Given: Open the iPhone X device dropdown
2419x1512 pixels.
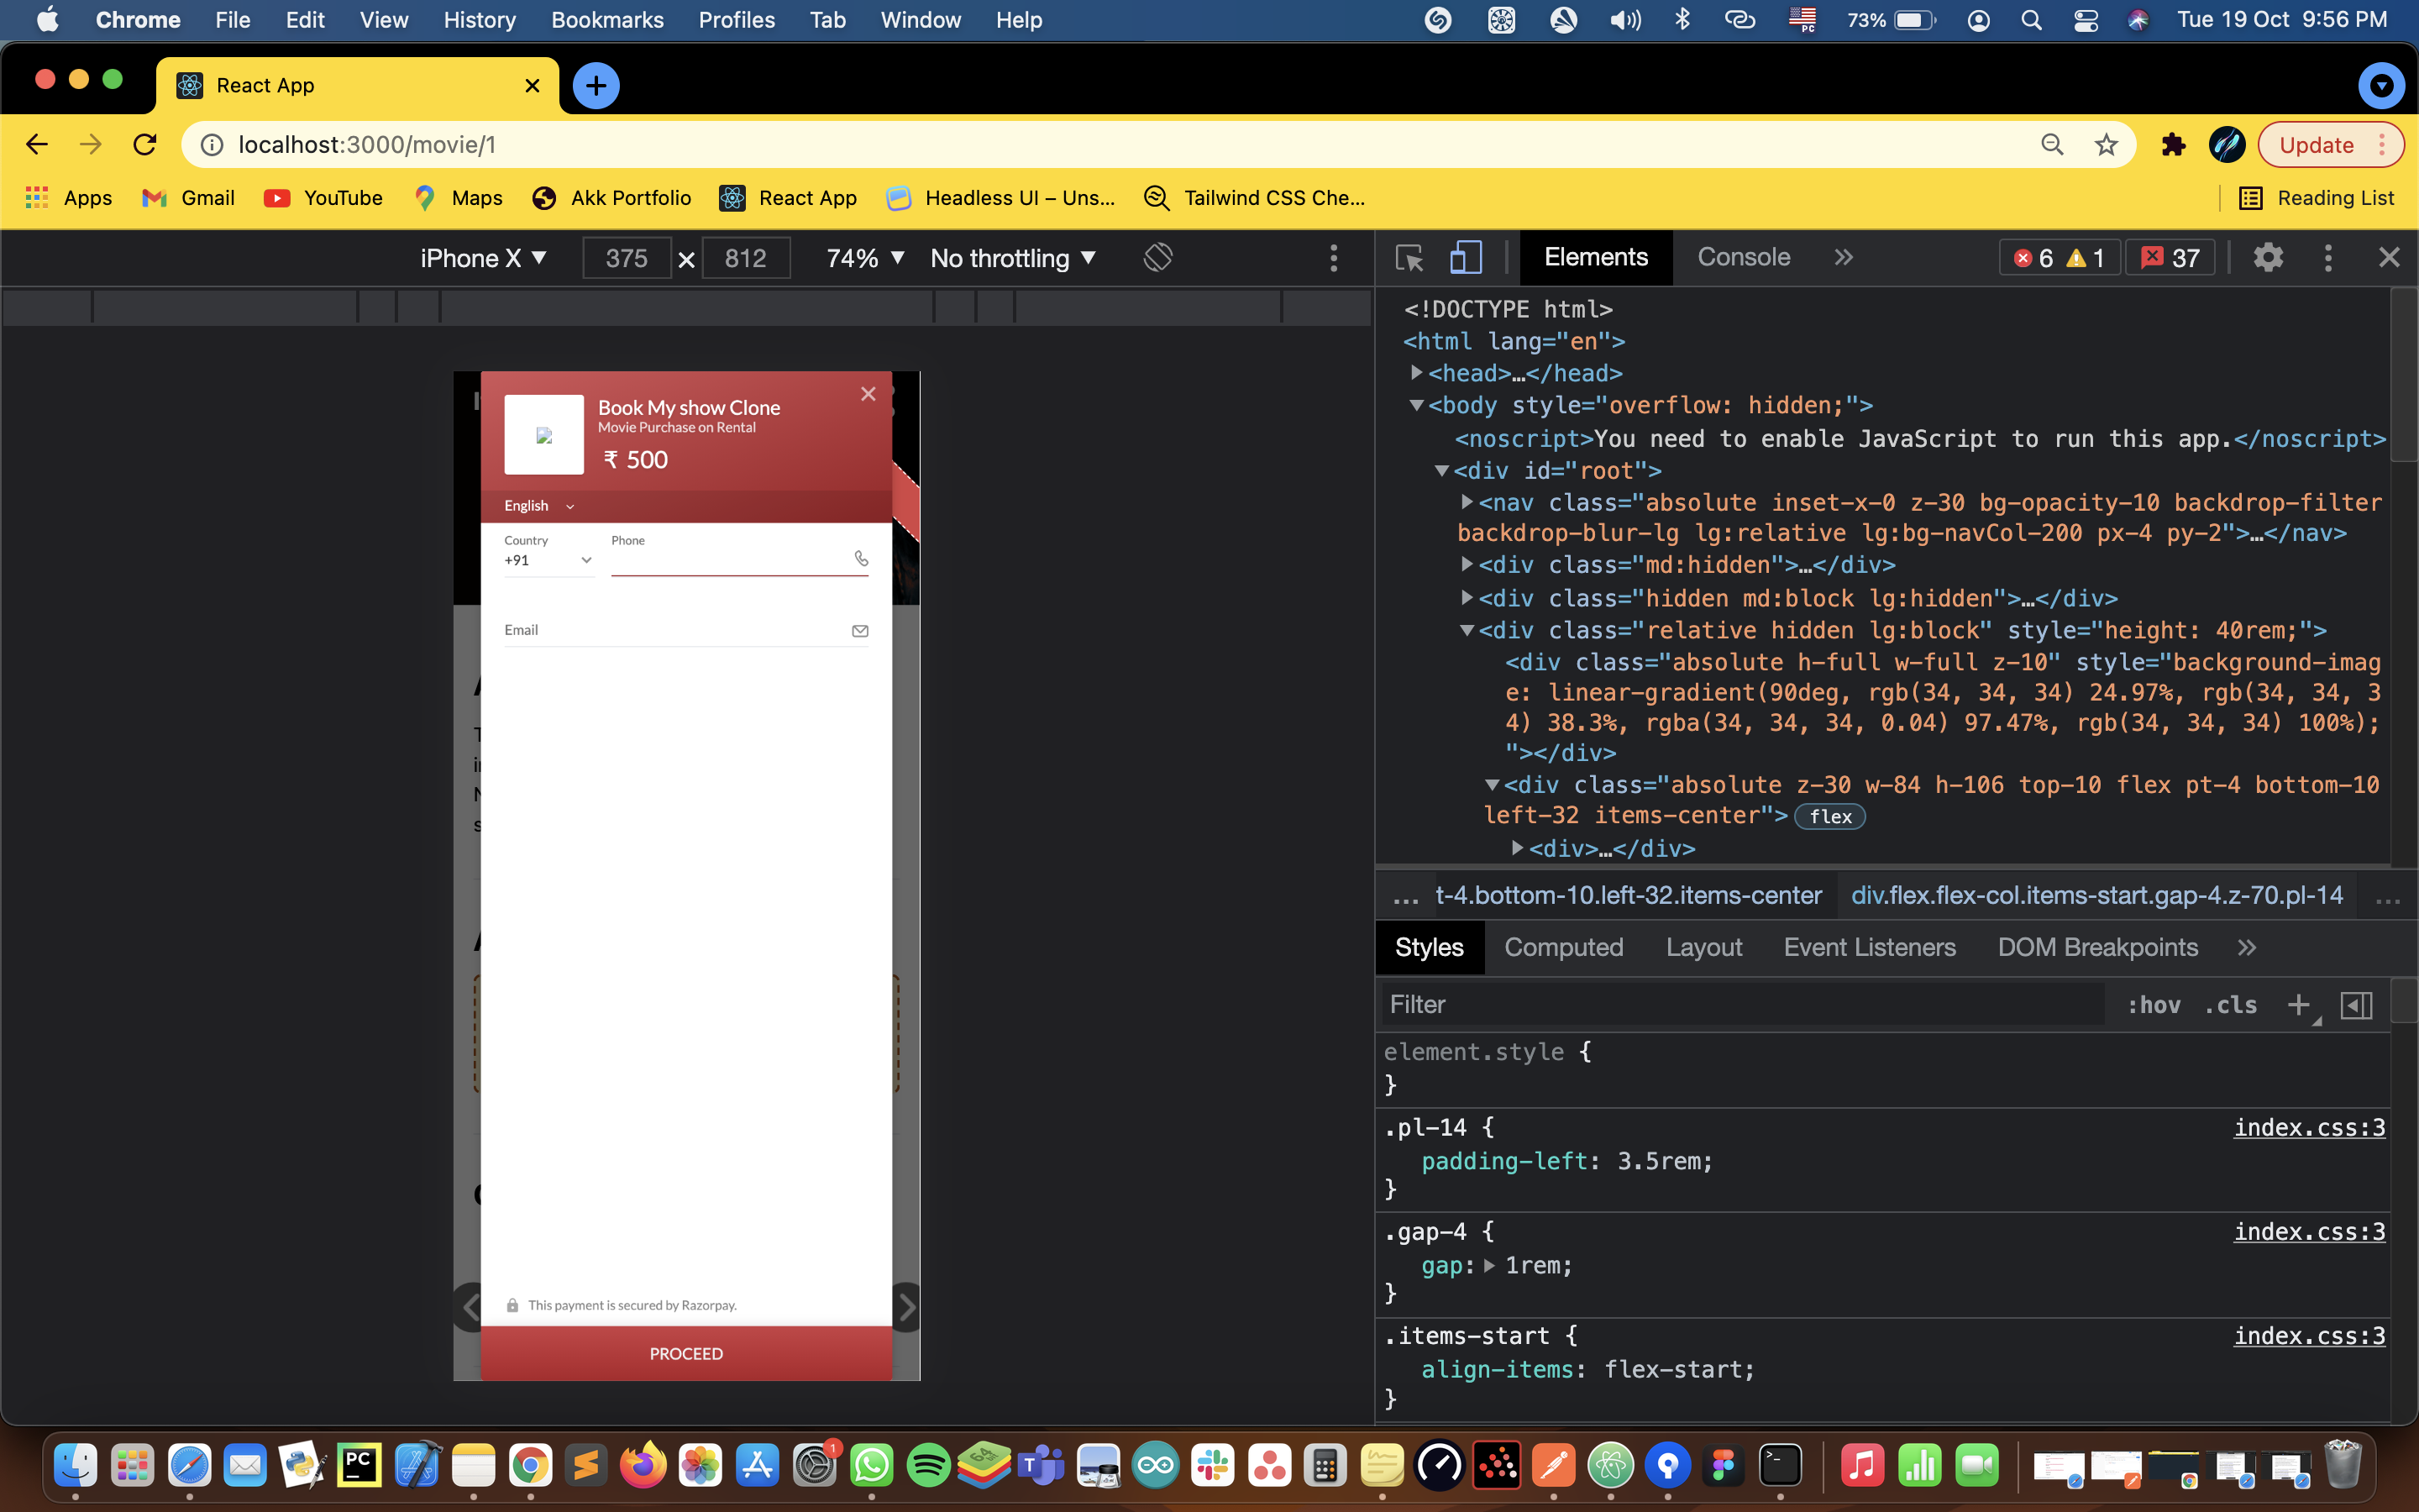Looking at the screenshot, I should coord(483,257).
